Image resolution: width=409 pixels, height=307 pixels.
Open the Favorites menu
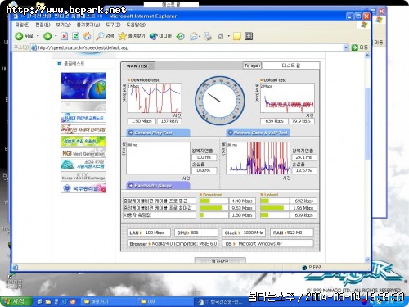pos(88,25)
